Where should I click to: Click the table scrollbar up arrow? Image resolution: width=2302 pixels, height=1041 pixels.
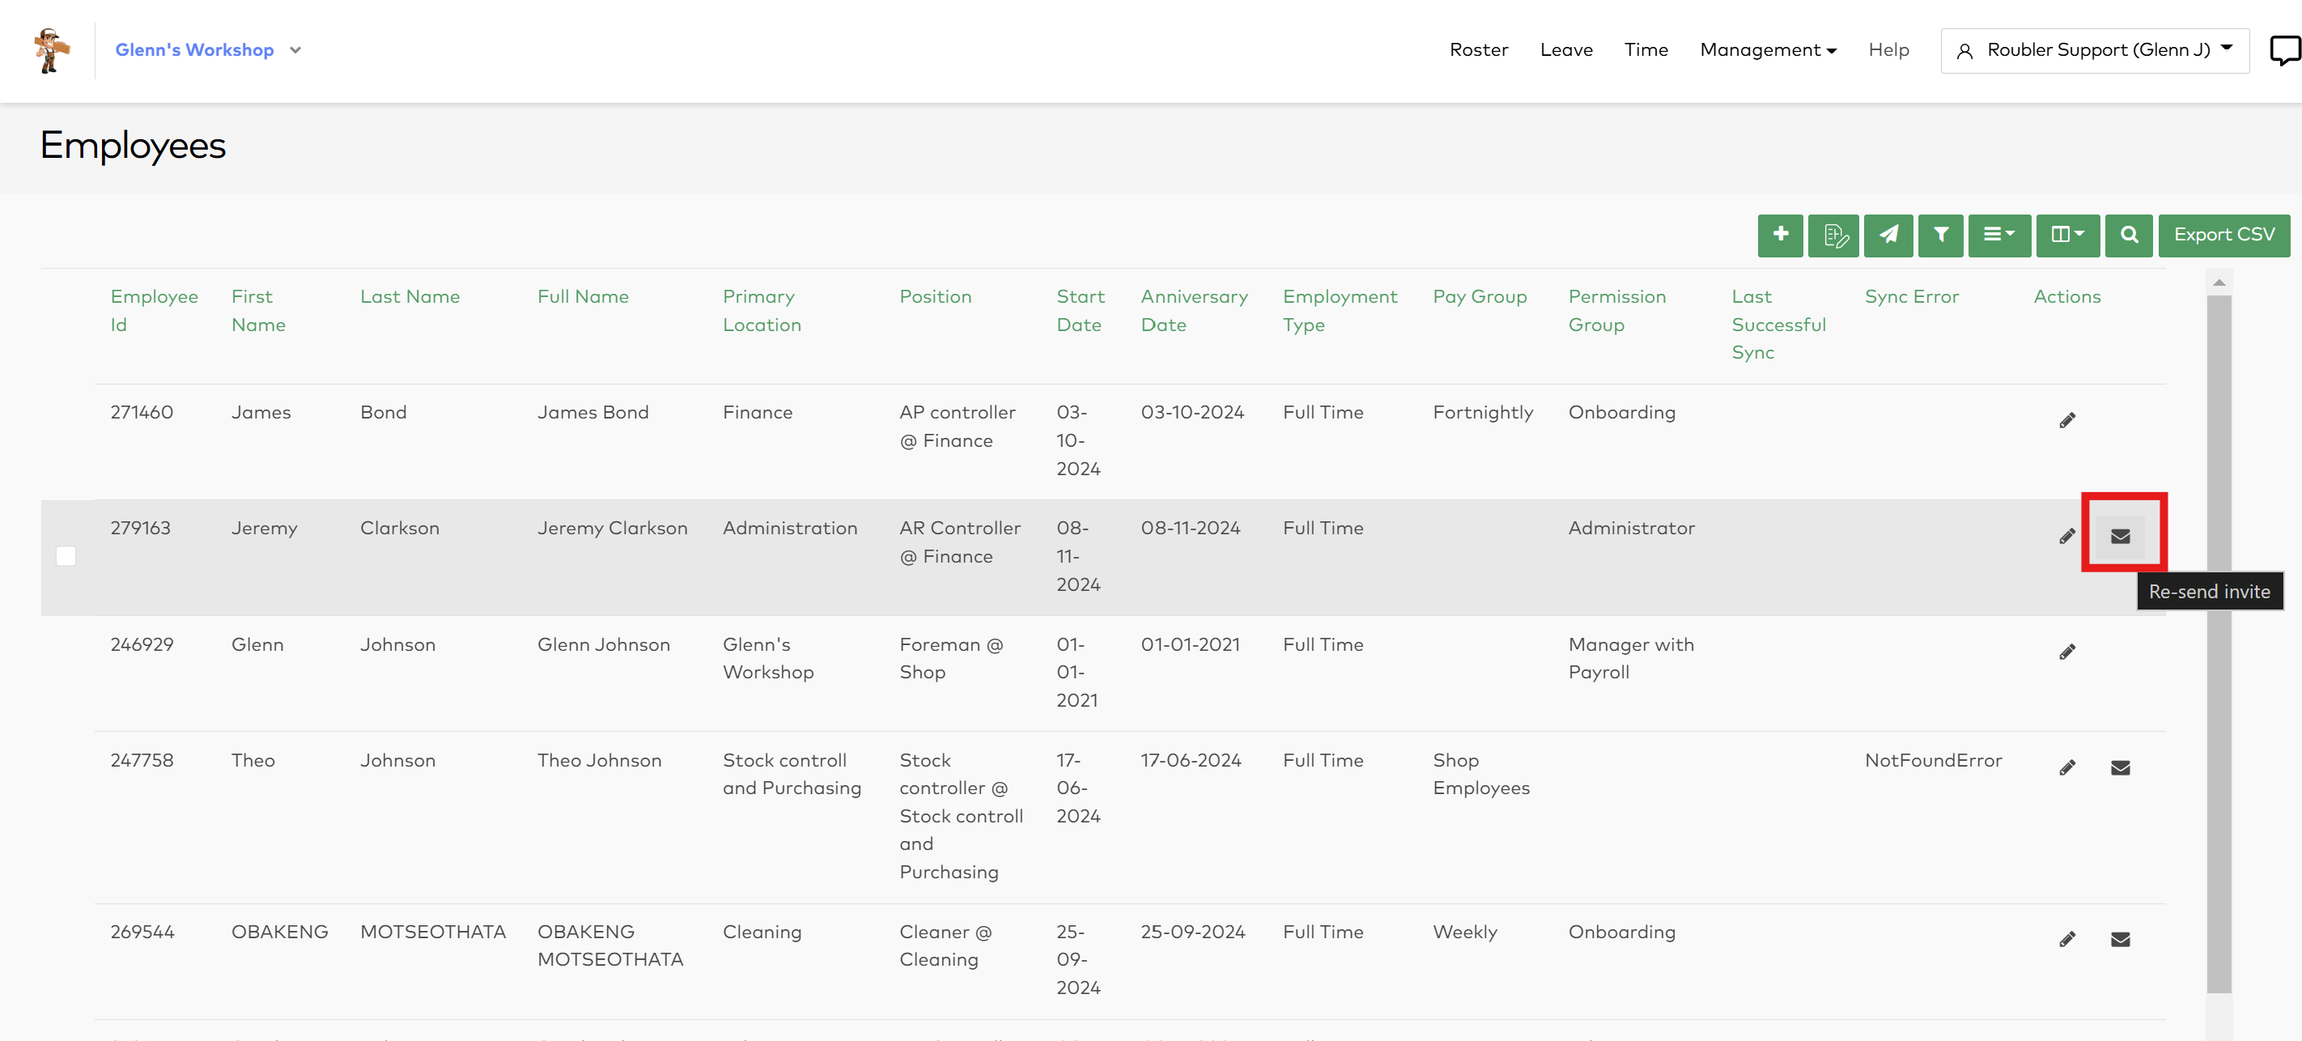pyautogui.click(x=2218, y=283)
